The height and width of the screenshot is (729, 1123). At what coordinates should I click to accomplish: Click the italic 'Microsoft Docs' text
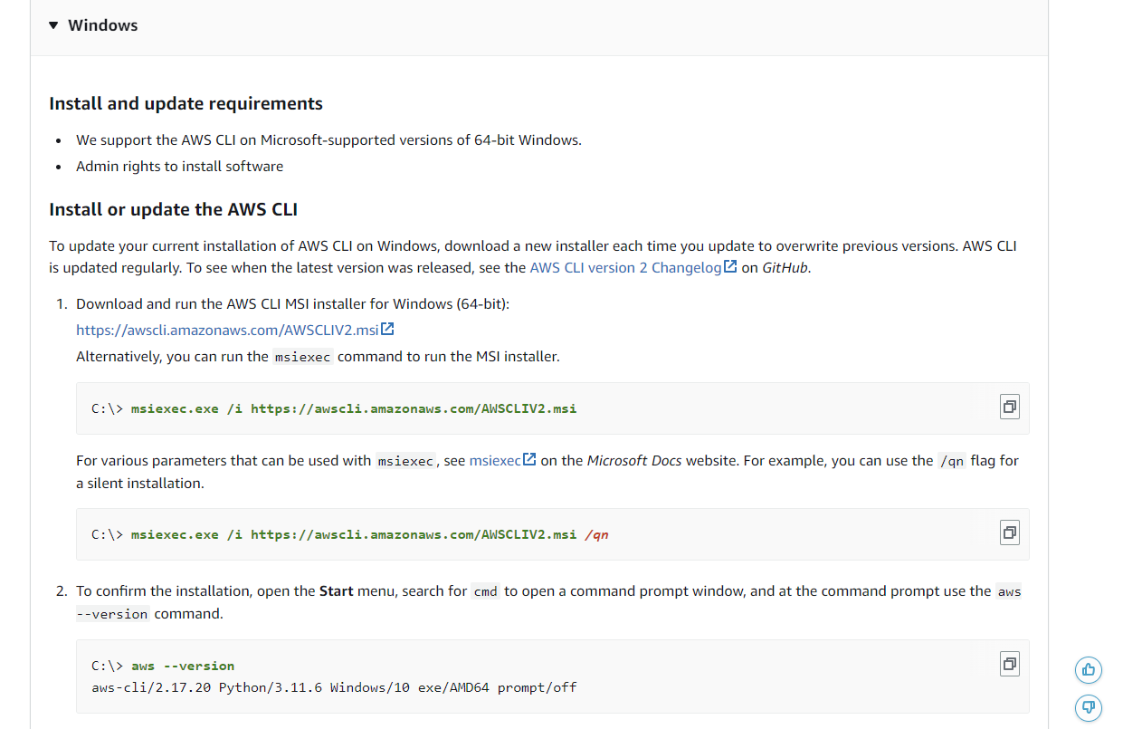tap(634, 461)
